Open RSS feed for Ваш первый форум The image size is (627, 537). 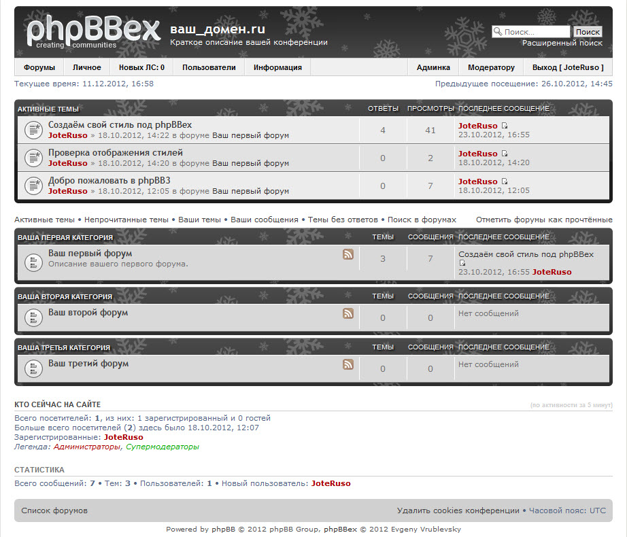click(348, 254)
